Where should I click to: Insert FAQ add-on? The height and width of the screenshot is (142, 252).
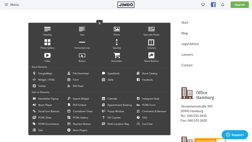point(142,117)
